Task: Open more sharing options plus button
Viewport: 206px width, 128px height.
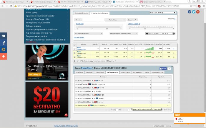Action: tap(4, 56)
